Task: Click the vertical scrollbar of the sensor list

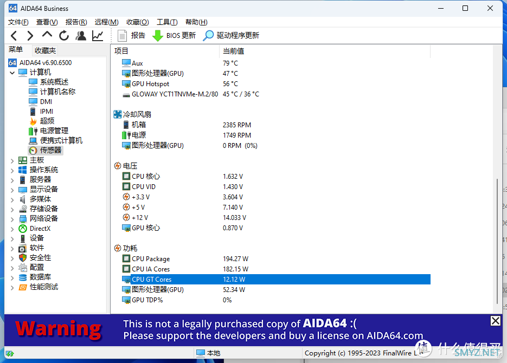Action: 497,241
